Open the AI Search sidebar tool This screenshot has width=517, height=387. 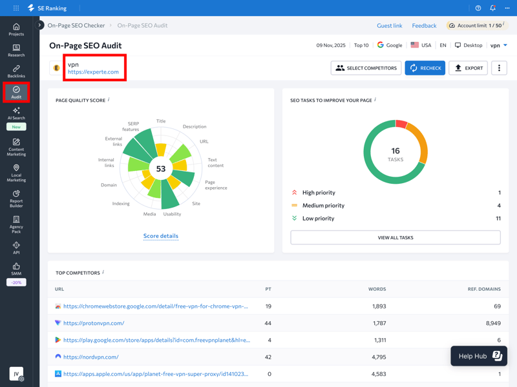click(x=16, y=114)
